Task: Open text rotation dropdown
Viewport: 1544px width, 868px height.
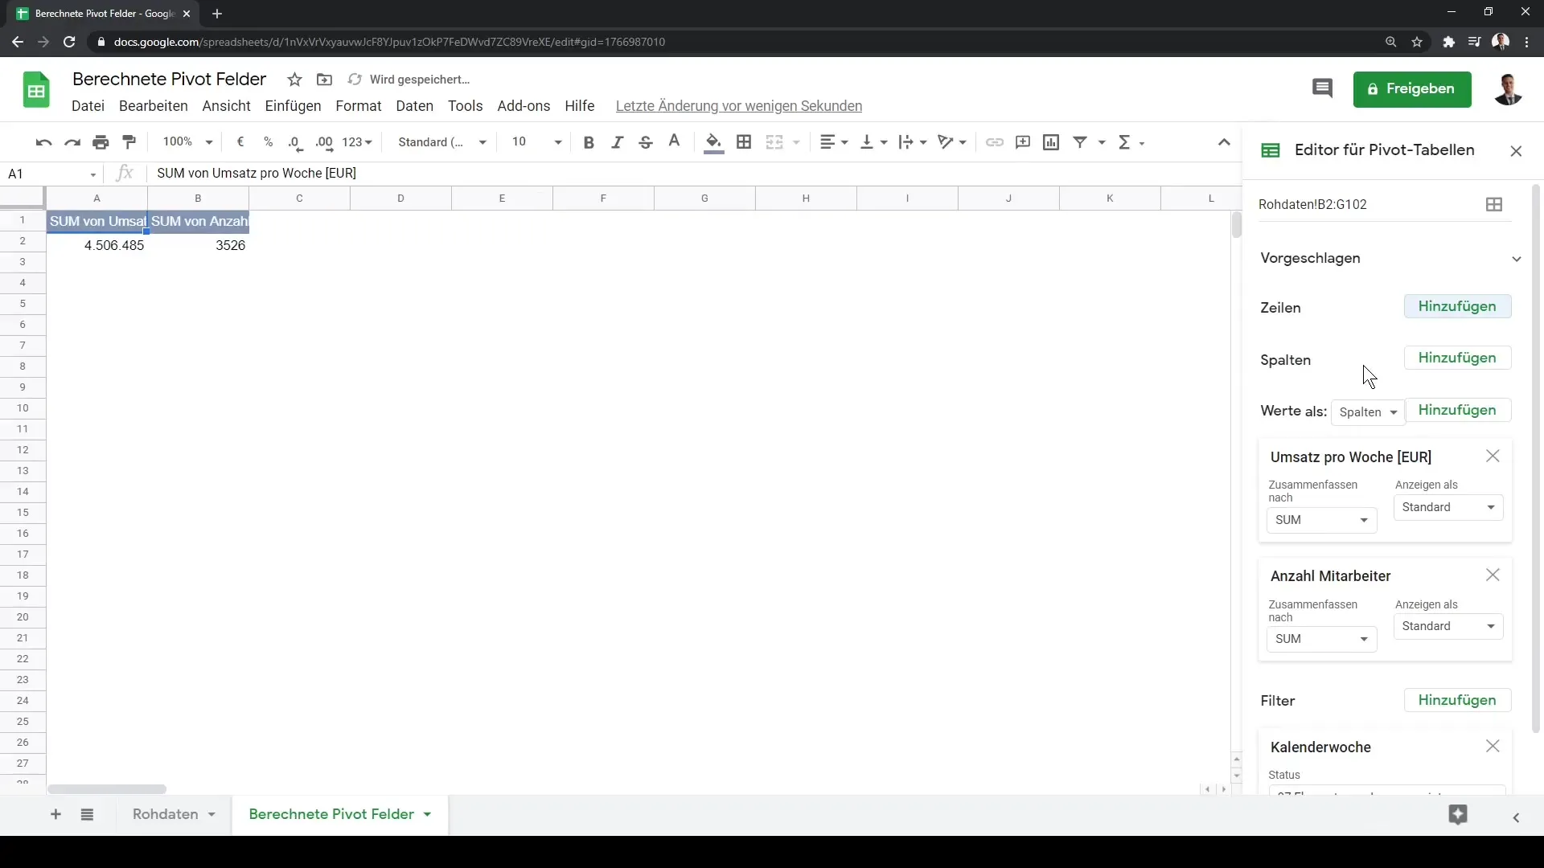Action: [x=952, y=142]
